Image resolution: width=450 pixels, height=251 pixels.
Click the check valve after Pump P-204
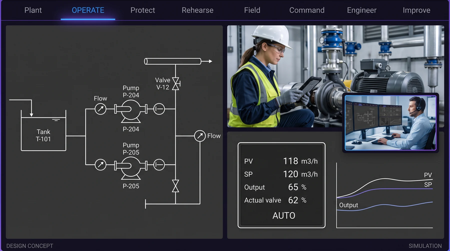[x=159, y=109]
